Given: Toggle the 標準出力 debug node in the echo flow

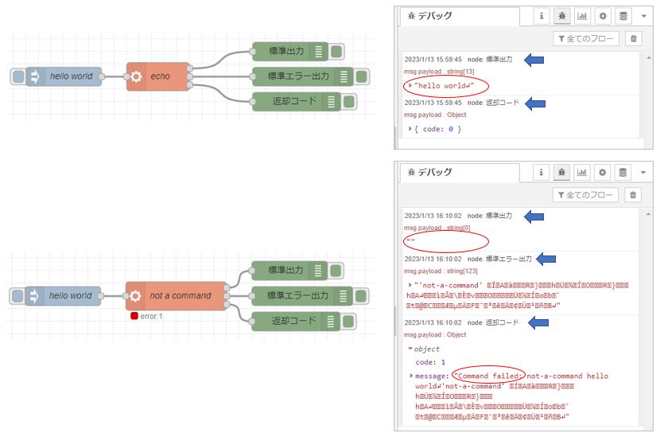Looking at the screenshot, I should pyautogui.click(x=336, y=52).
